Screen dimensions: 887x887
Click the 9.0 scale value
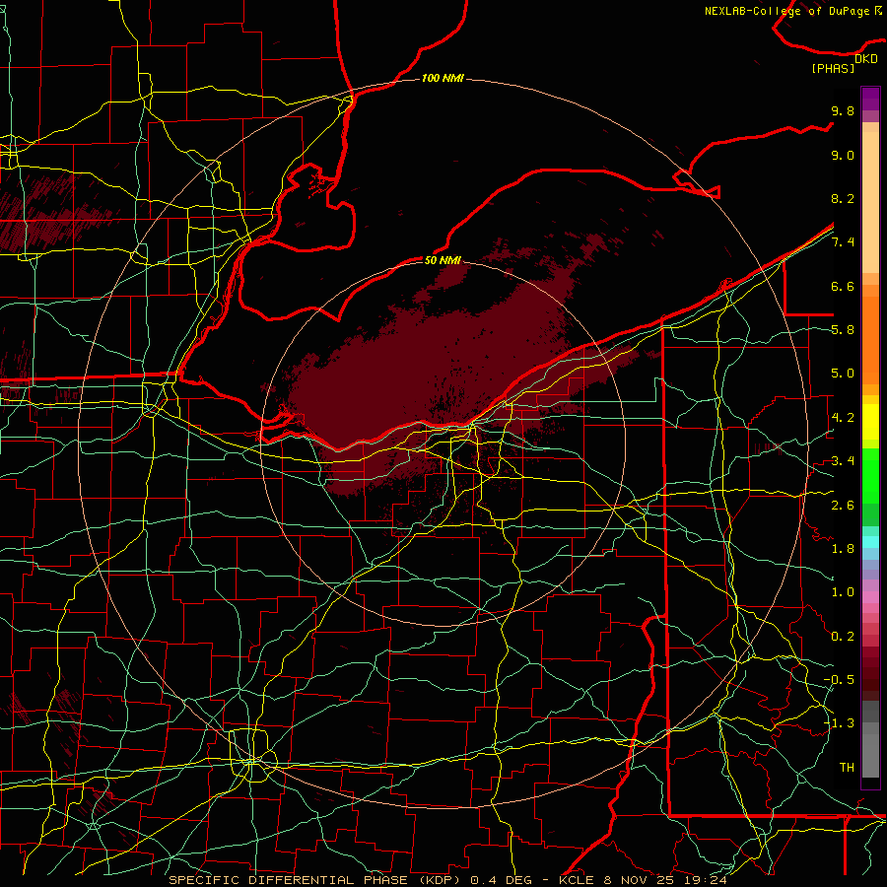[843, 155]
